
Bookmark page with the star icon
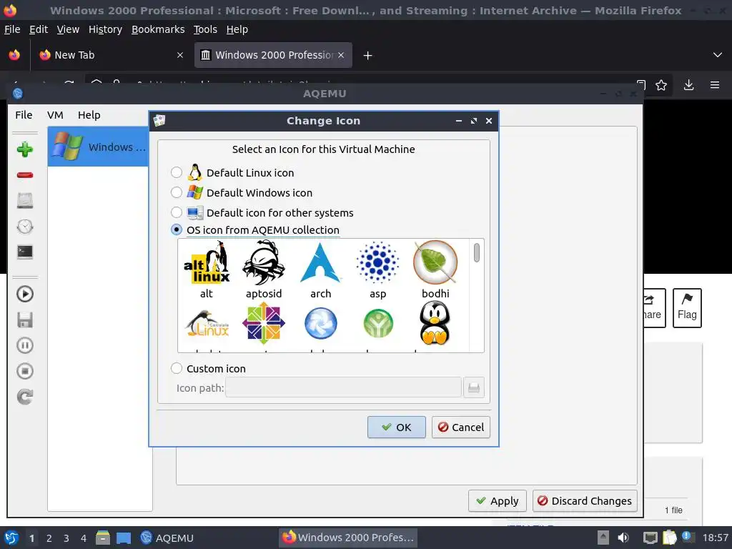pos(661,85)
